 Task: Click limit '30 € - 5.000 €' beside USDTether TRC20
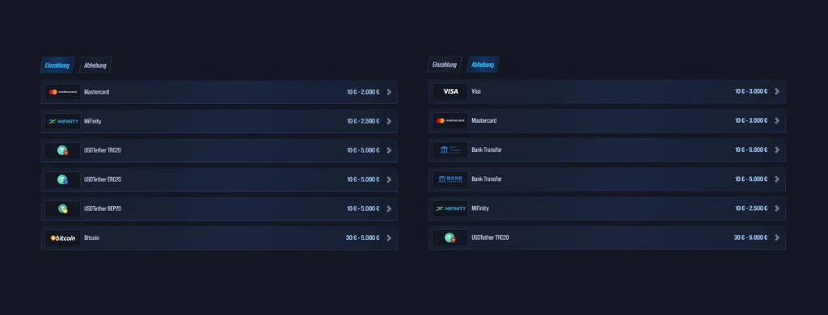[x=751, y=237]
